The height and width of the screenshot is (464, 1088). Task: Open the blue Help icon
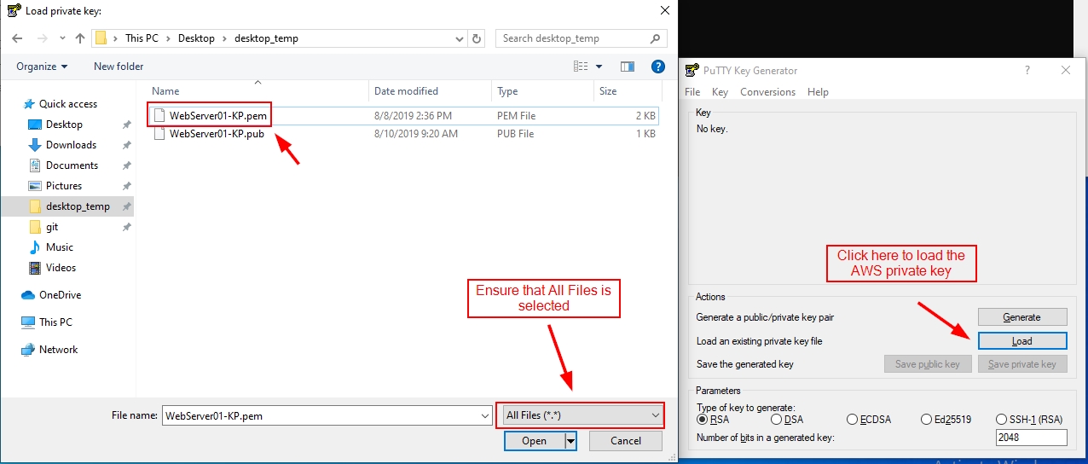[658, 67]
